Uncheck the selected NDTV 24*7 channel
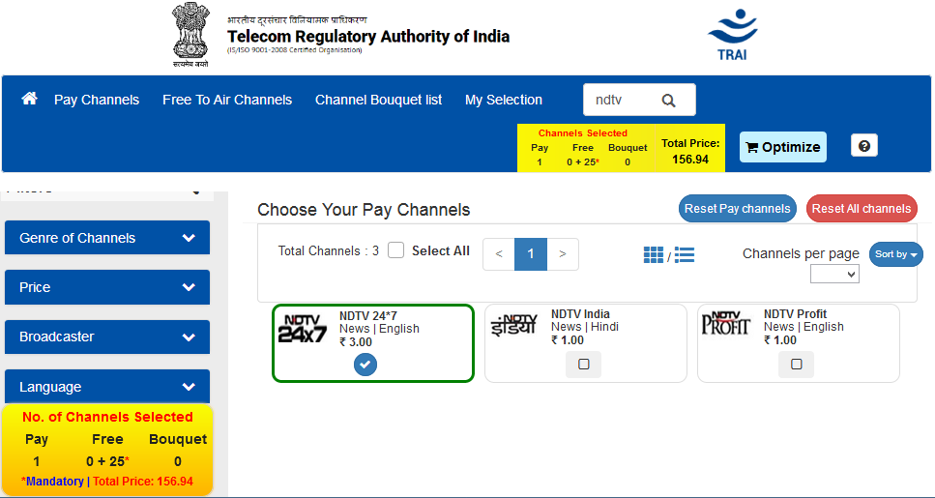The image size is (935, 498). (x=365, y=365)
